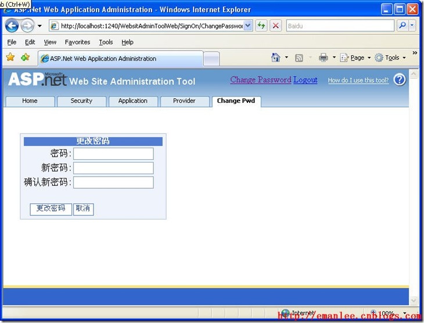The height and width of the screenshot is (323, 424).
Task: Switch to the Security tab
Action: click(x=81, y=101)
